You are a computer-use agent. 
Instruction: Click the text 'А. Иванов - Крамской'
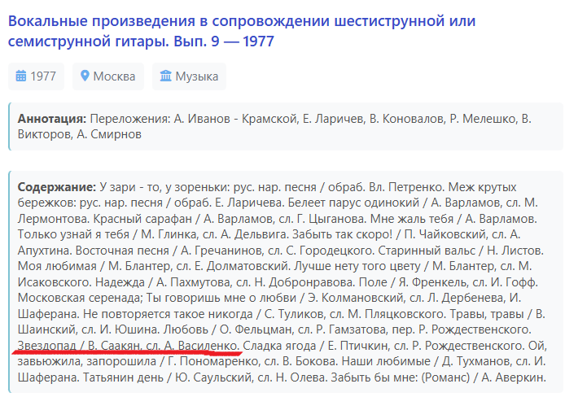[236, 119]
